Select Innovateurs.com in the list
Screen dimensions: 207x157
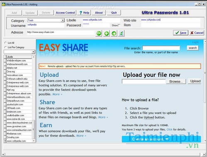(19, 75)
